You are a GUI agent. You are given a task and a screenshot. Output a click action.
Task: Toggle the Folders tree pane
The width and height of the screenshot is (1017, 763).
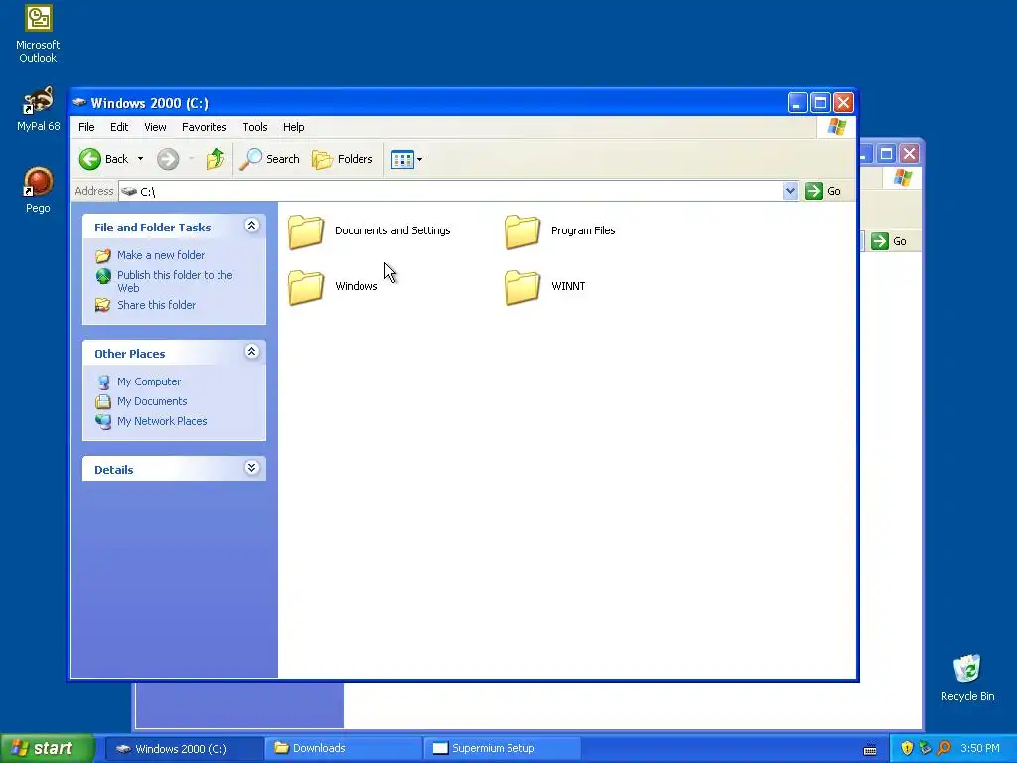[343, 159]
